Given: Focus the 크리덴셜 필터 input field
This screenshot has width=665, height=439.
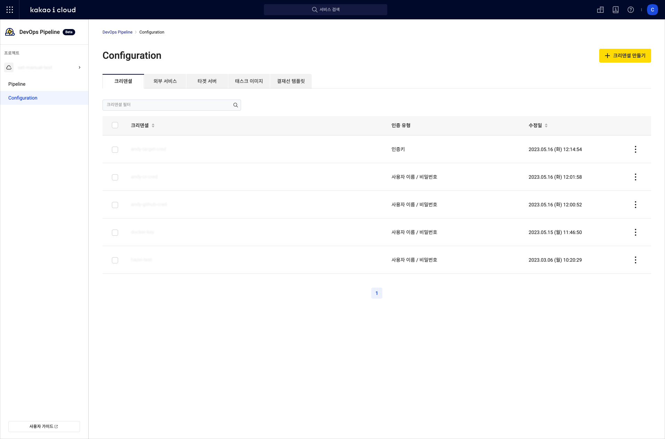Looking at the screenshot, I should (172, 105).
